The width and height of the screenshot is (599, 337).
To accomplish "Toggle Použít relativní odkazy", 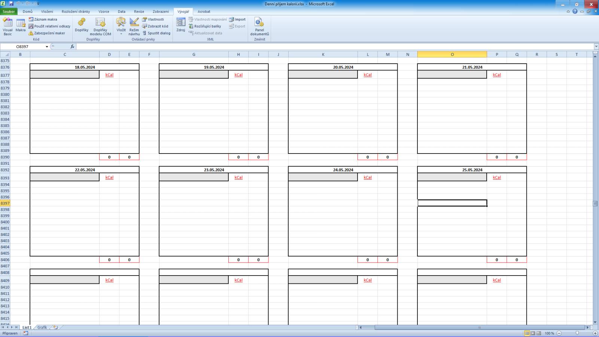I will click(49, 26).
